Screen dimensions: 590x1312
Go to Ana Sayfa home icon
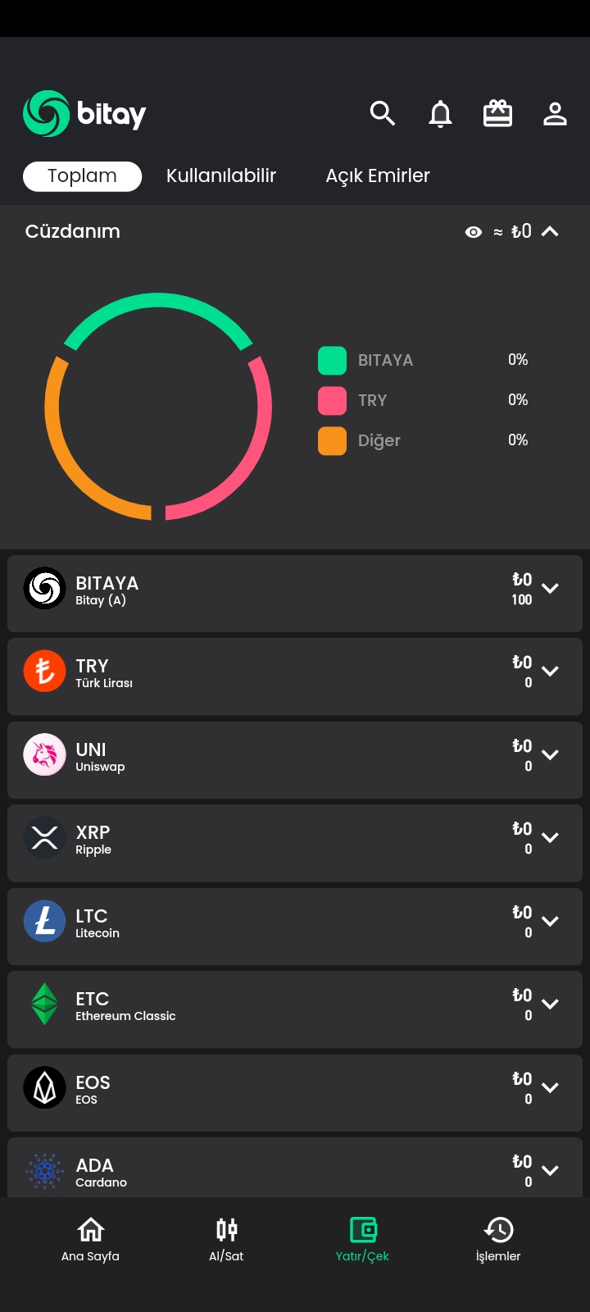point(90,1239)
